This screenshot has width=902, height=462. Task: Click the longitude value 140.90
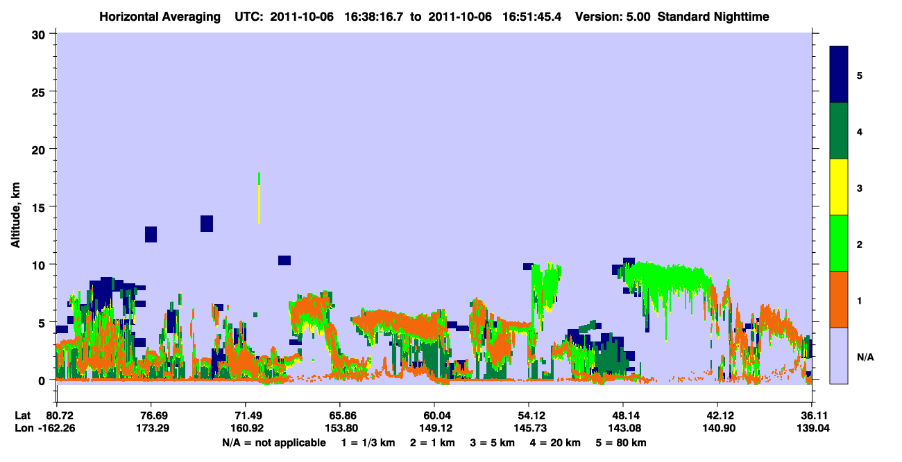click(x=717, y=429)
